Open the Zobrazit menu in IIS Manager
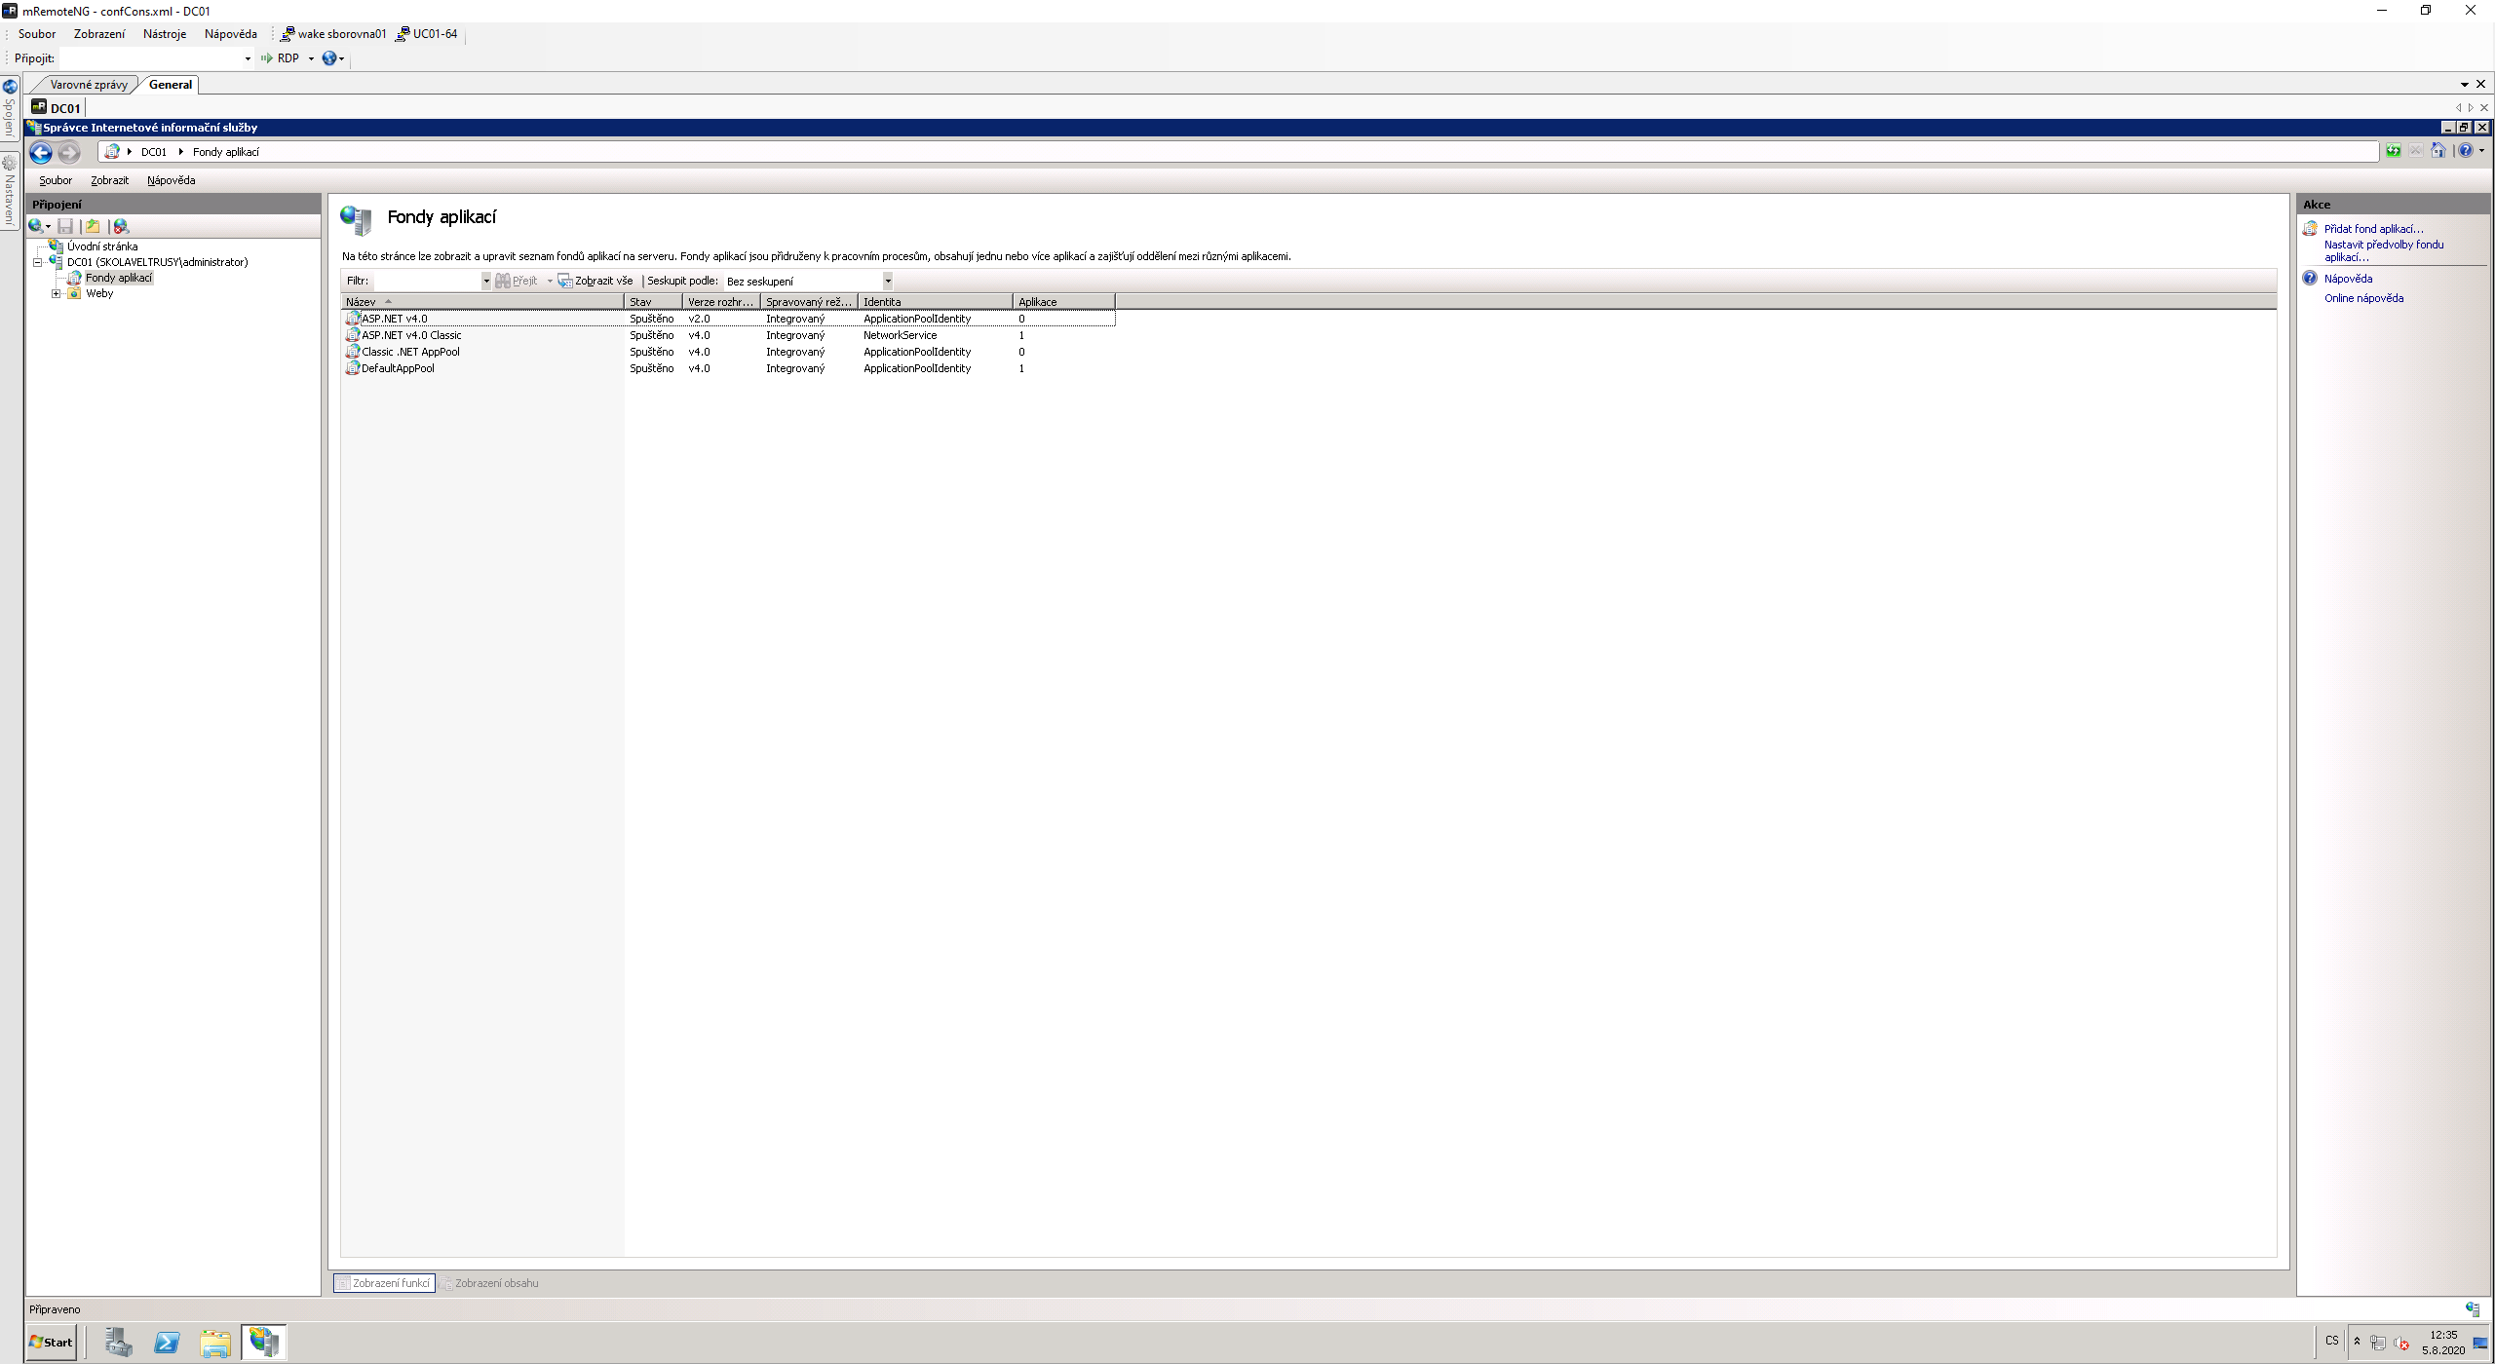 click(x=109, y=180)
